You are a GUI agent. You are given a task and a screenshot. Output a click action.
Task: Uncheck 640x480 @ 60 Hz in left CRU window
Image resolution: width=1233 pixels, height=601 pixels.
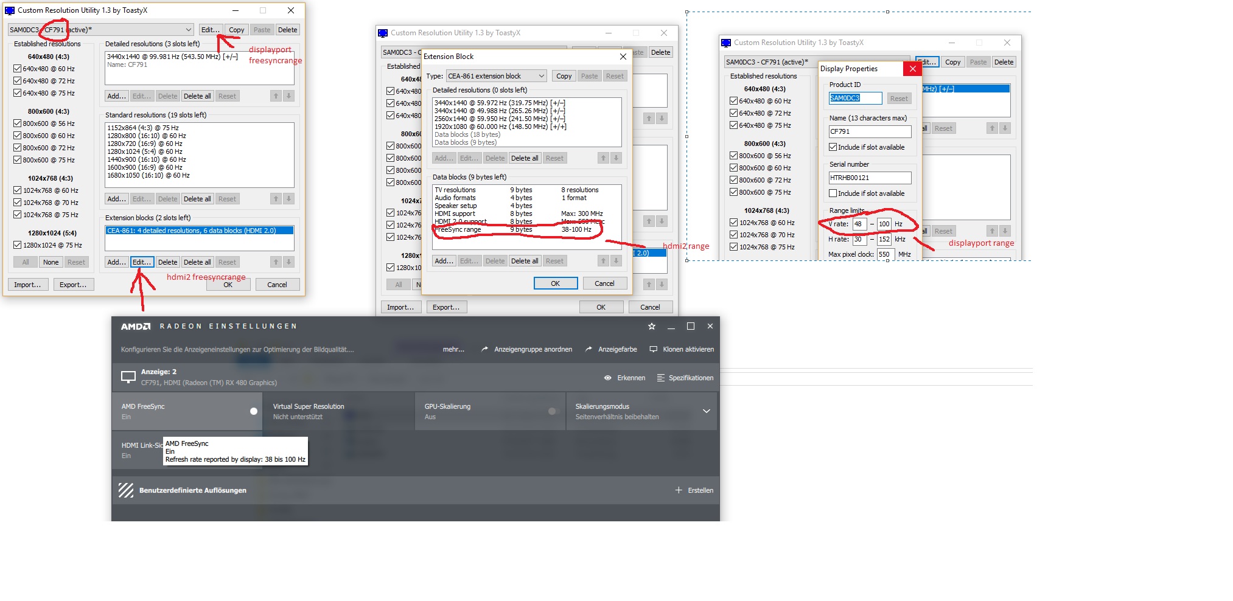point(18,69)
